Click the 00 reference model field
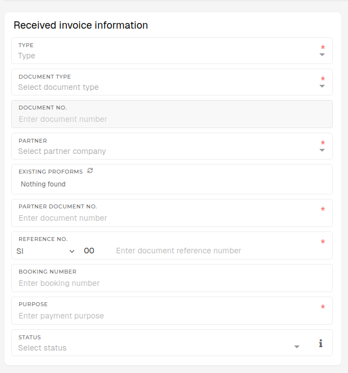 coord(89,251)
